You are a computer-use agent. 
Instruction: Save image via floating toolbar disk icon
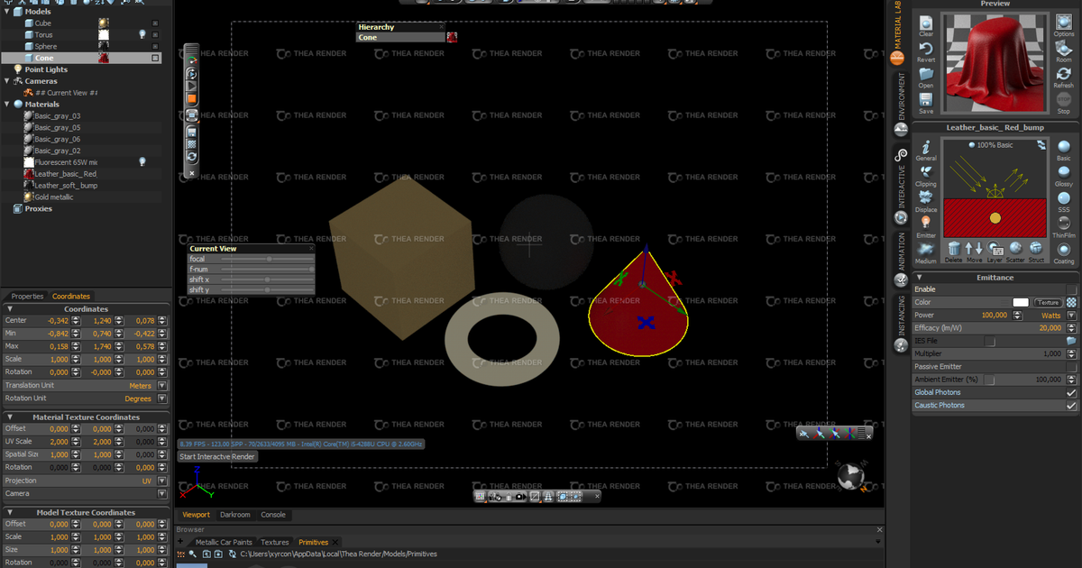(x=192, y=132)
